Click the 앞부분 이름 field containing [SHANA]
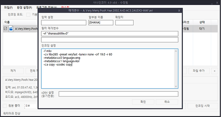221x117 pixels. (101, 22)
